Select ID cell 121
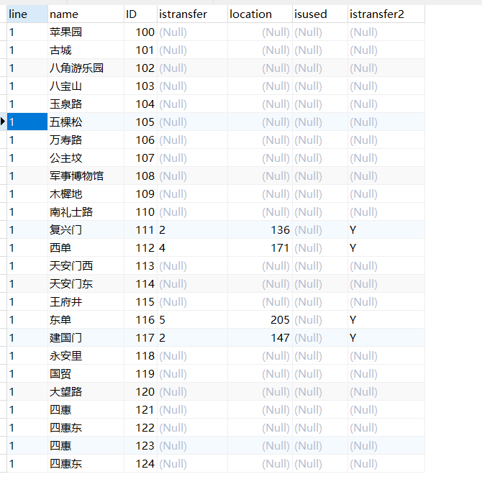This screenshot has width=482, height=487. point(140,410)
